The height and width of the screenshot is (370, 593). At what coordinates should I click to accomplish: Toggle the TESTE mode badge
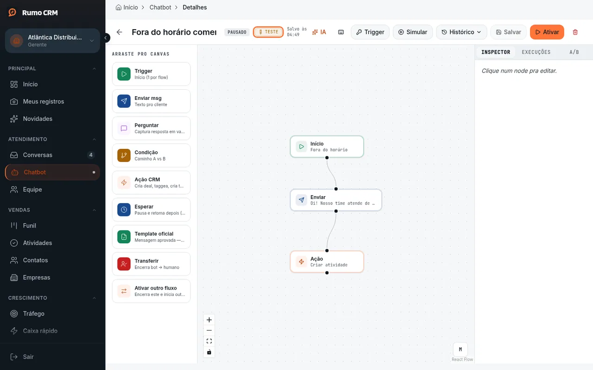point(268,32)
